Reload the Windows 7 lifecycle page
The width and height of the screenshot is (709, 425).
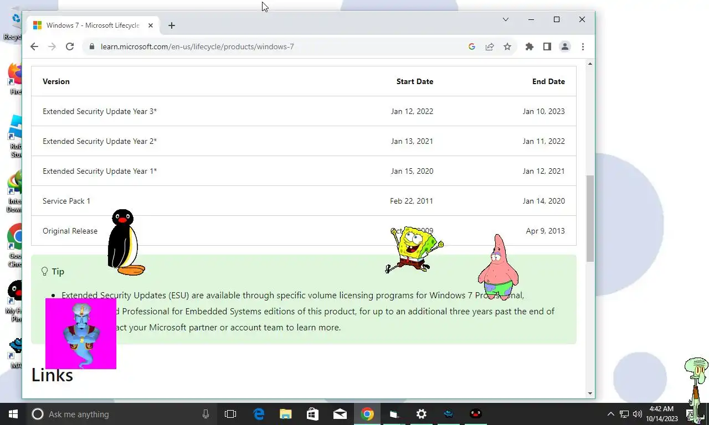[x=70, y=46]
